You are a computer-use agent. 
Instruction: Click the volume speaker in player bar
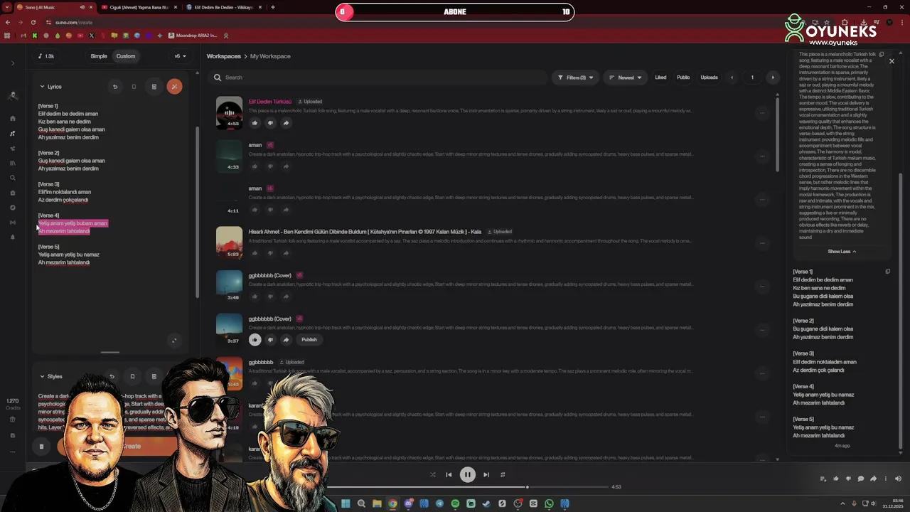(898, 479)
